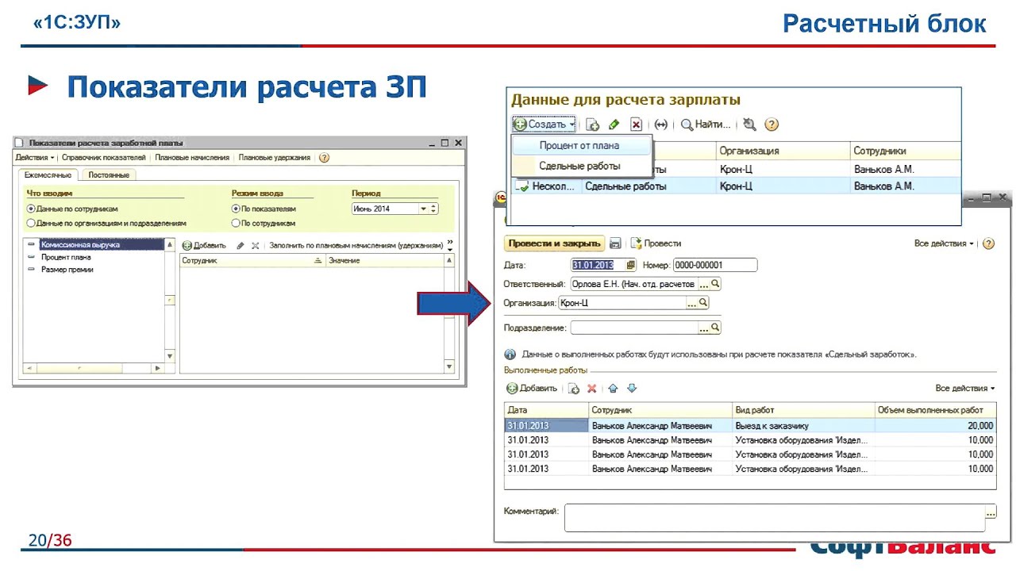
Task: Click the green pencil edit icon in the list toolbar
Action: pyautogui.click(x=614, y=125)
